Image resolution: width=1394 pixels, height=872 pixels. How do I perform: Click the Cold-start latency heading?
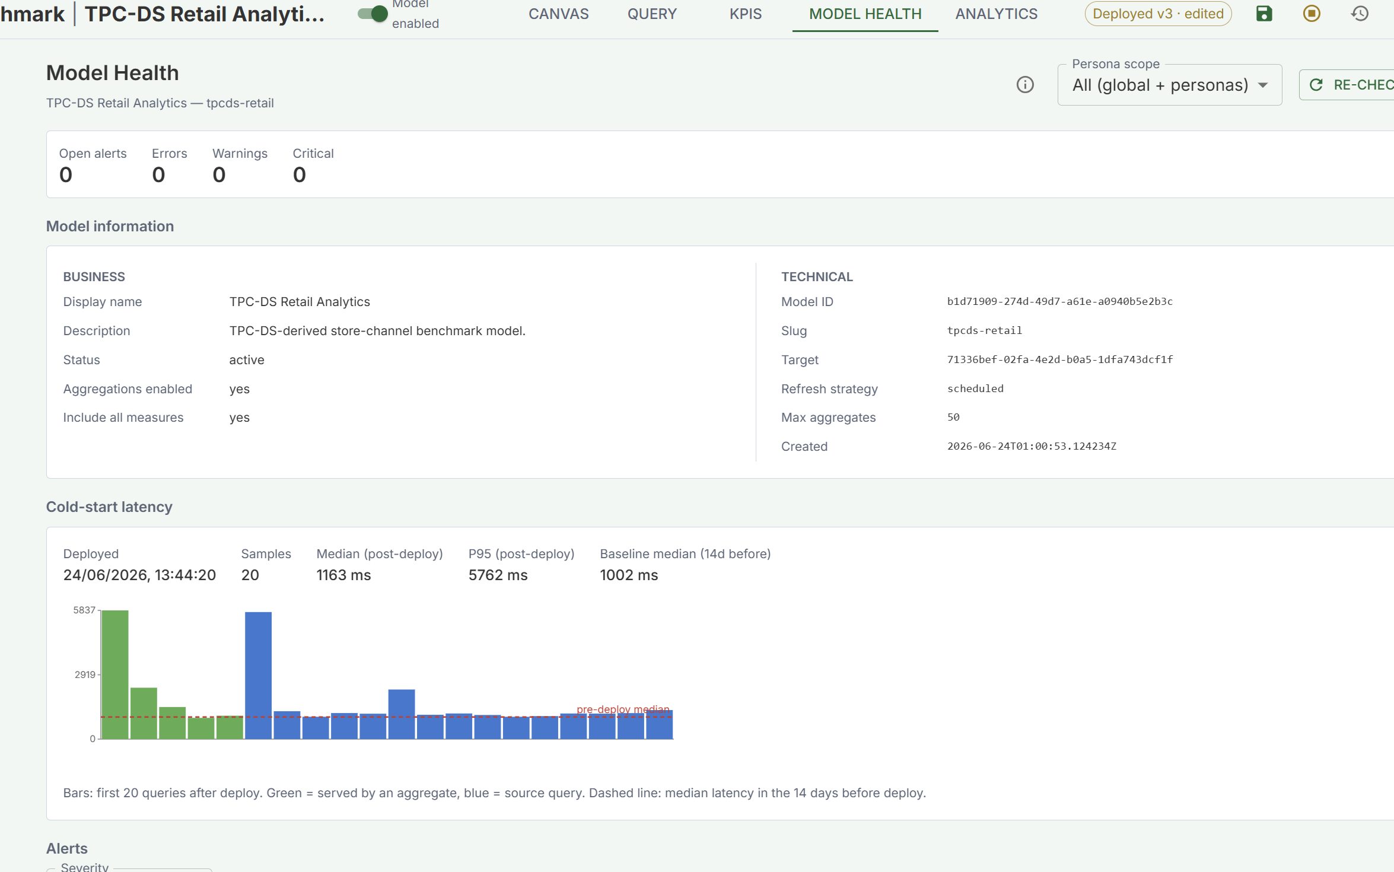pyautogui.click(x=109, y=507)
